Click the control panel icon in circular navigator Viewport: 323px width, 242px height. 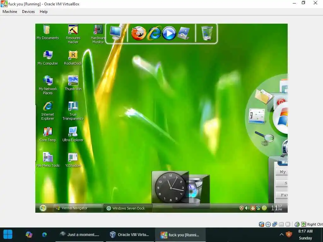click(257, 116)
